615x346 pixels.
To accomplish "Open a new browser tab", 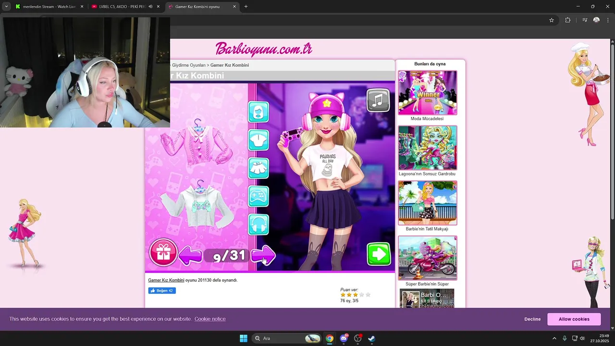I will 246,7.
